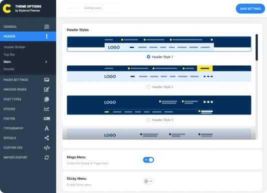Open the Header menu section
Screen dimensions: 267x193
(x=28, y=36)
